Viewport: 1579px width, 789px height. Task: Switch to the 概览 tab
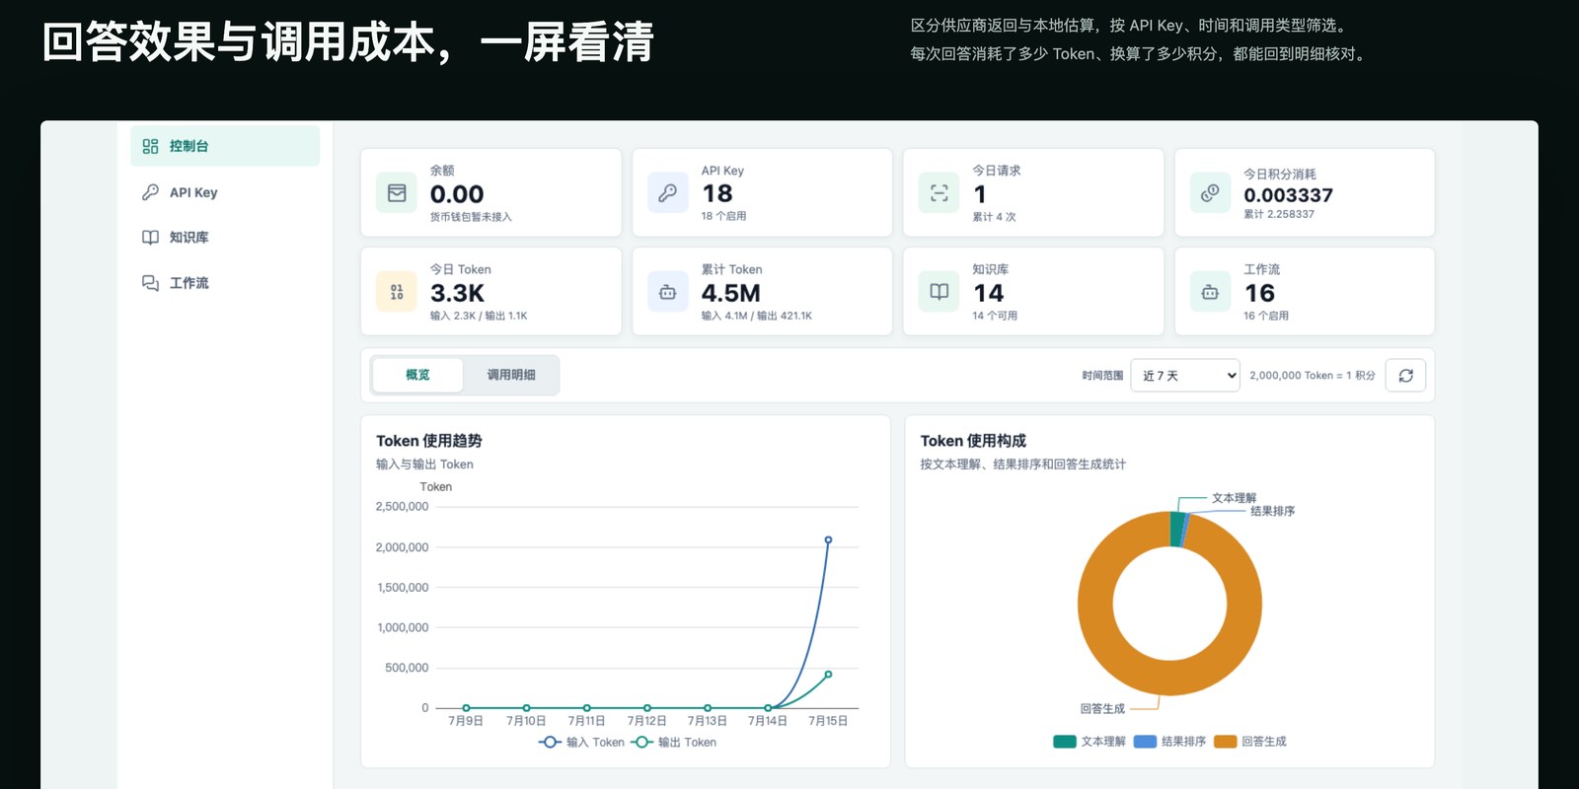coord(417,375)
